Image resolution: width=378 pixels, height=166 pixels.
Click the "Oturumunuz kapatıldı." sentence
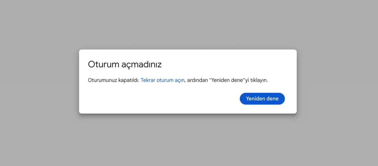(x=114, y=80)
